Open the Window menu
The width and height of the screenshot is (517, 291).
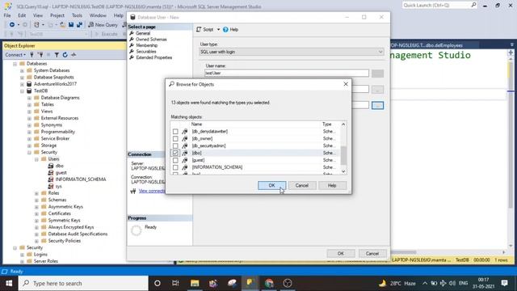[98, 15]
